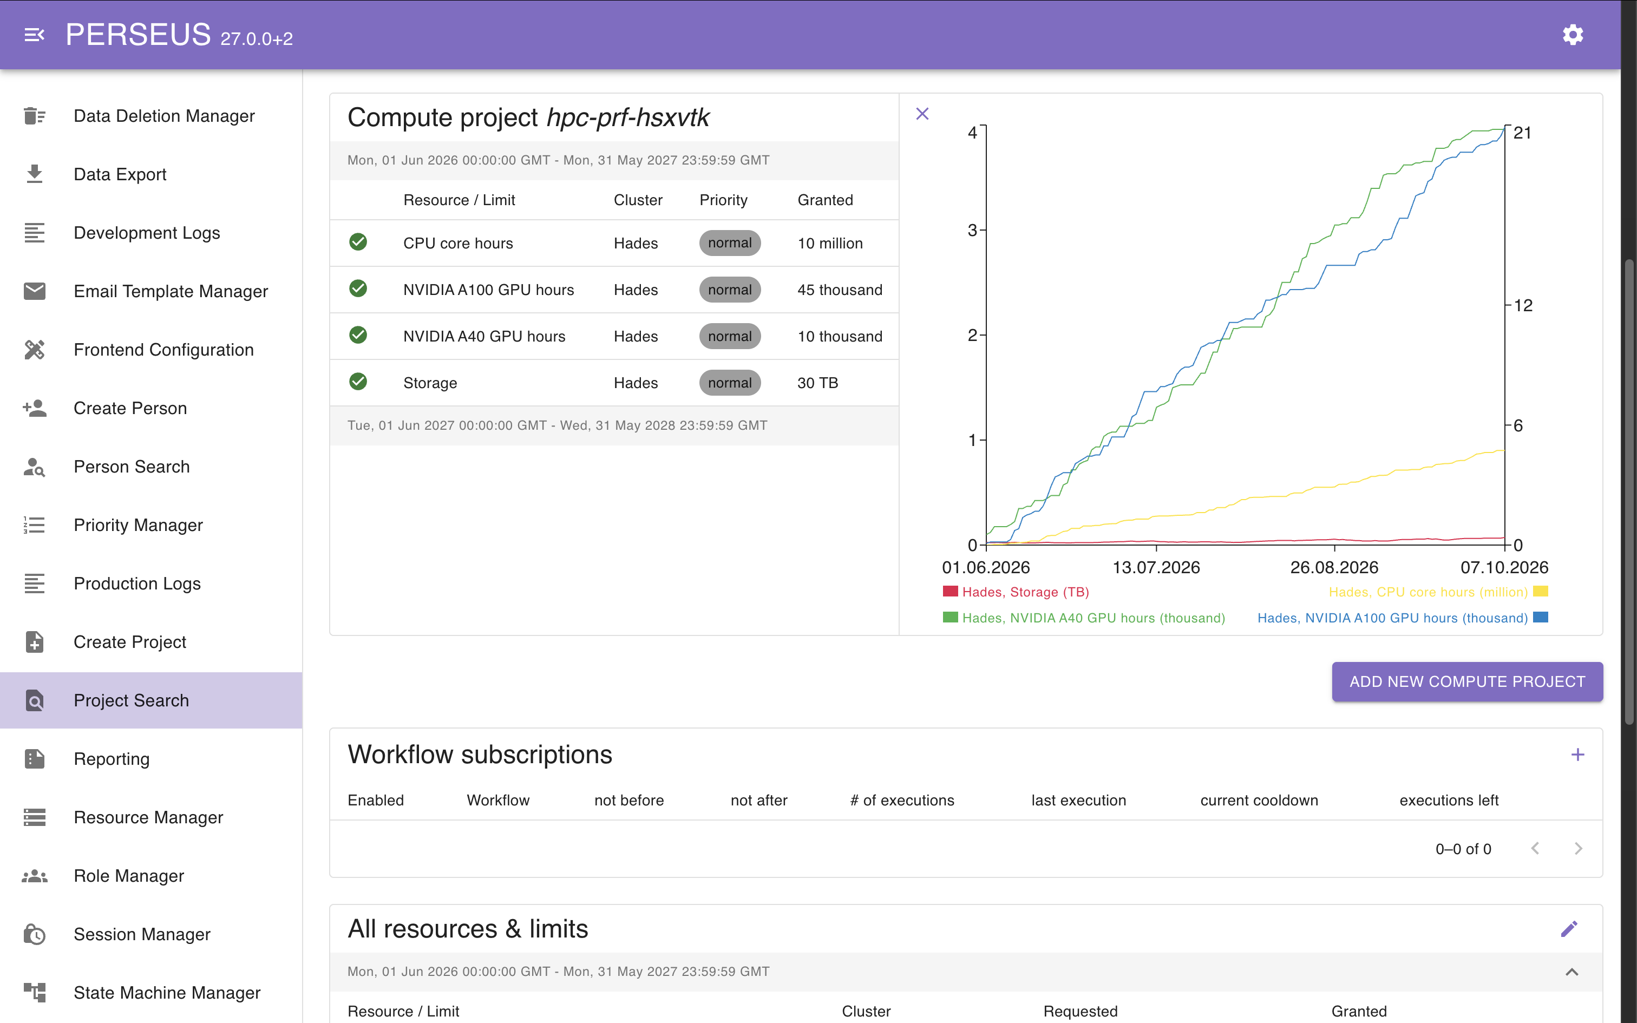
Task: Toggle CPU core hours green checkmark
Action: (358, 241)
